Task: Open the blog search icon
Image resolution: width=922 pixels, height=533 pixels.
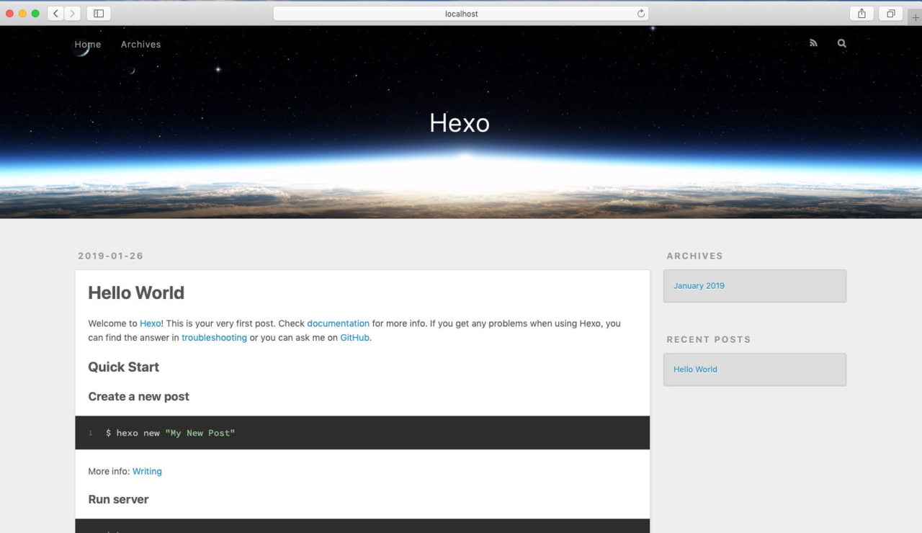Action: click(x=841, y=43)
